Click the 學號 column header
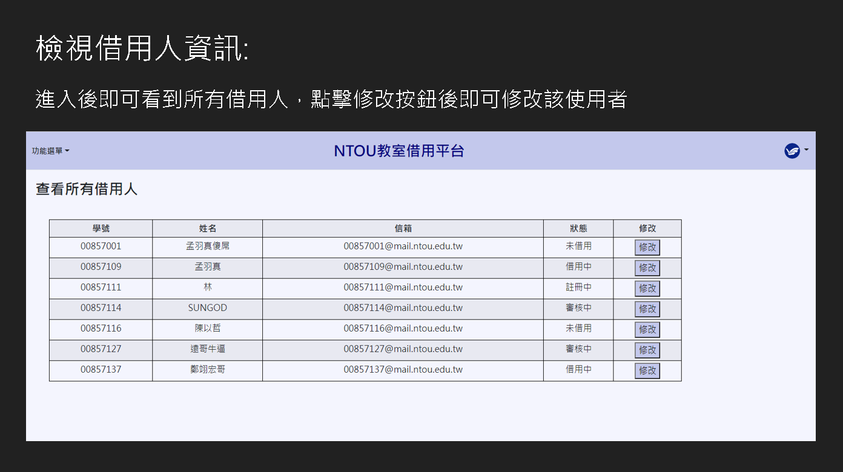843x472 pixels. click(101, 228)
